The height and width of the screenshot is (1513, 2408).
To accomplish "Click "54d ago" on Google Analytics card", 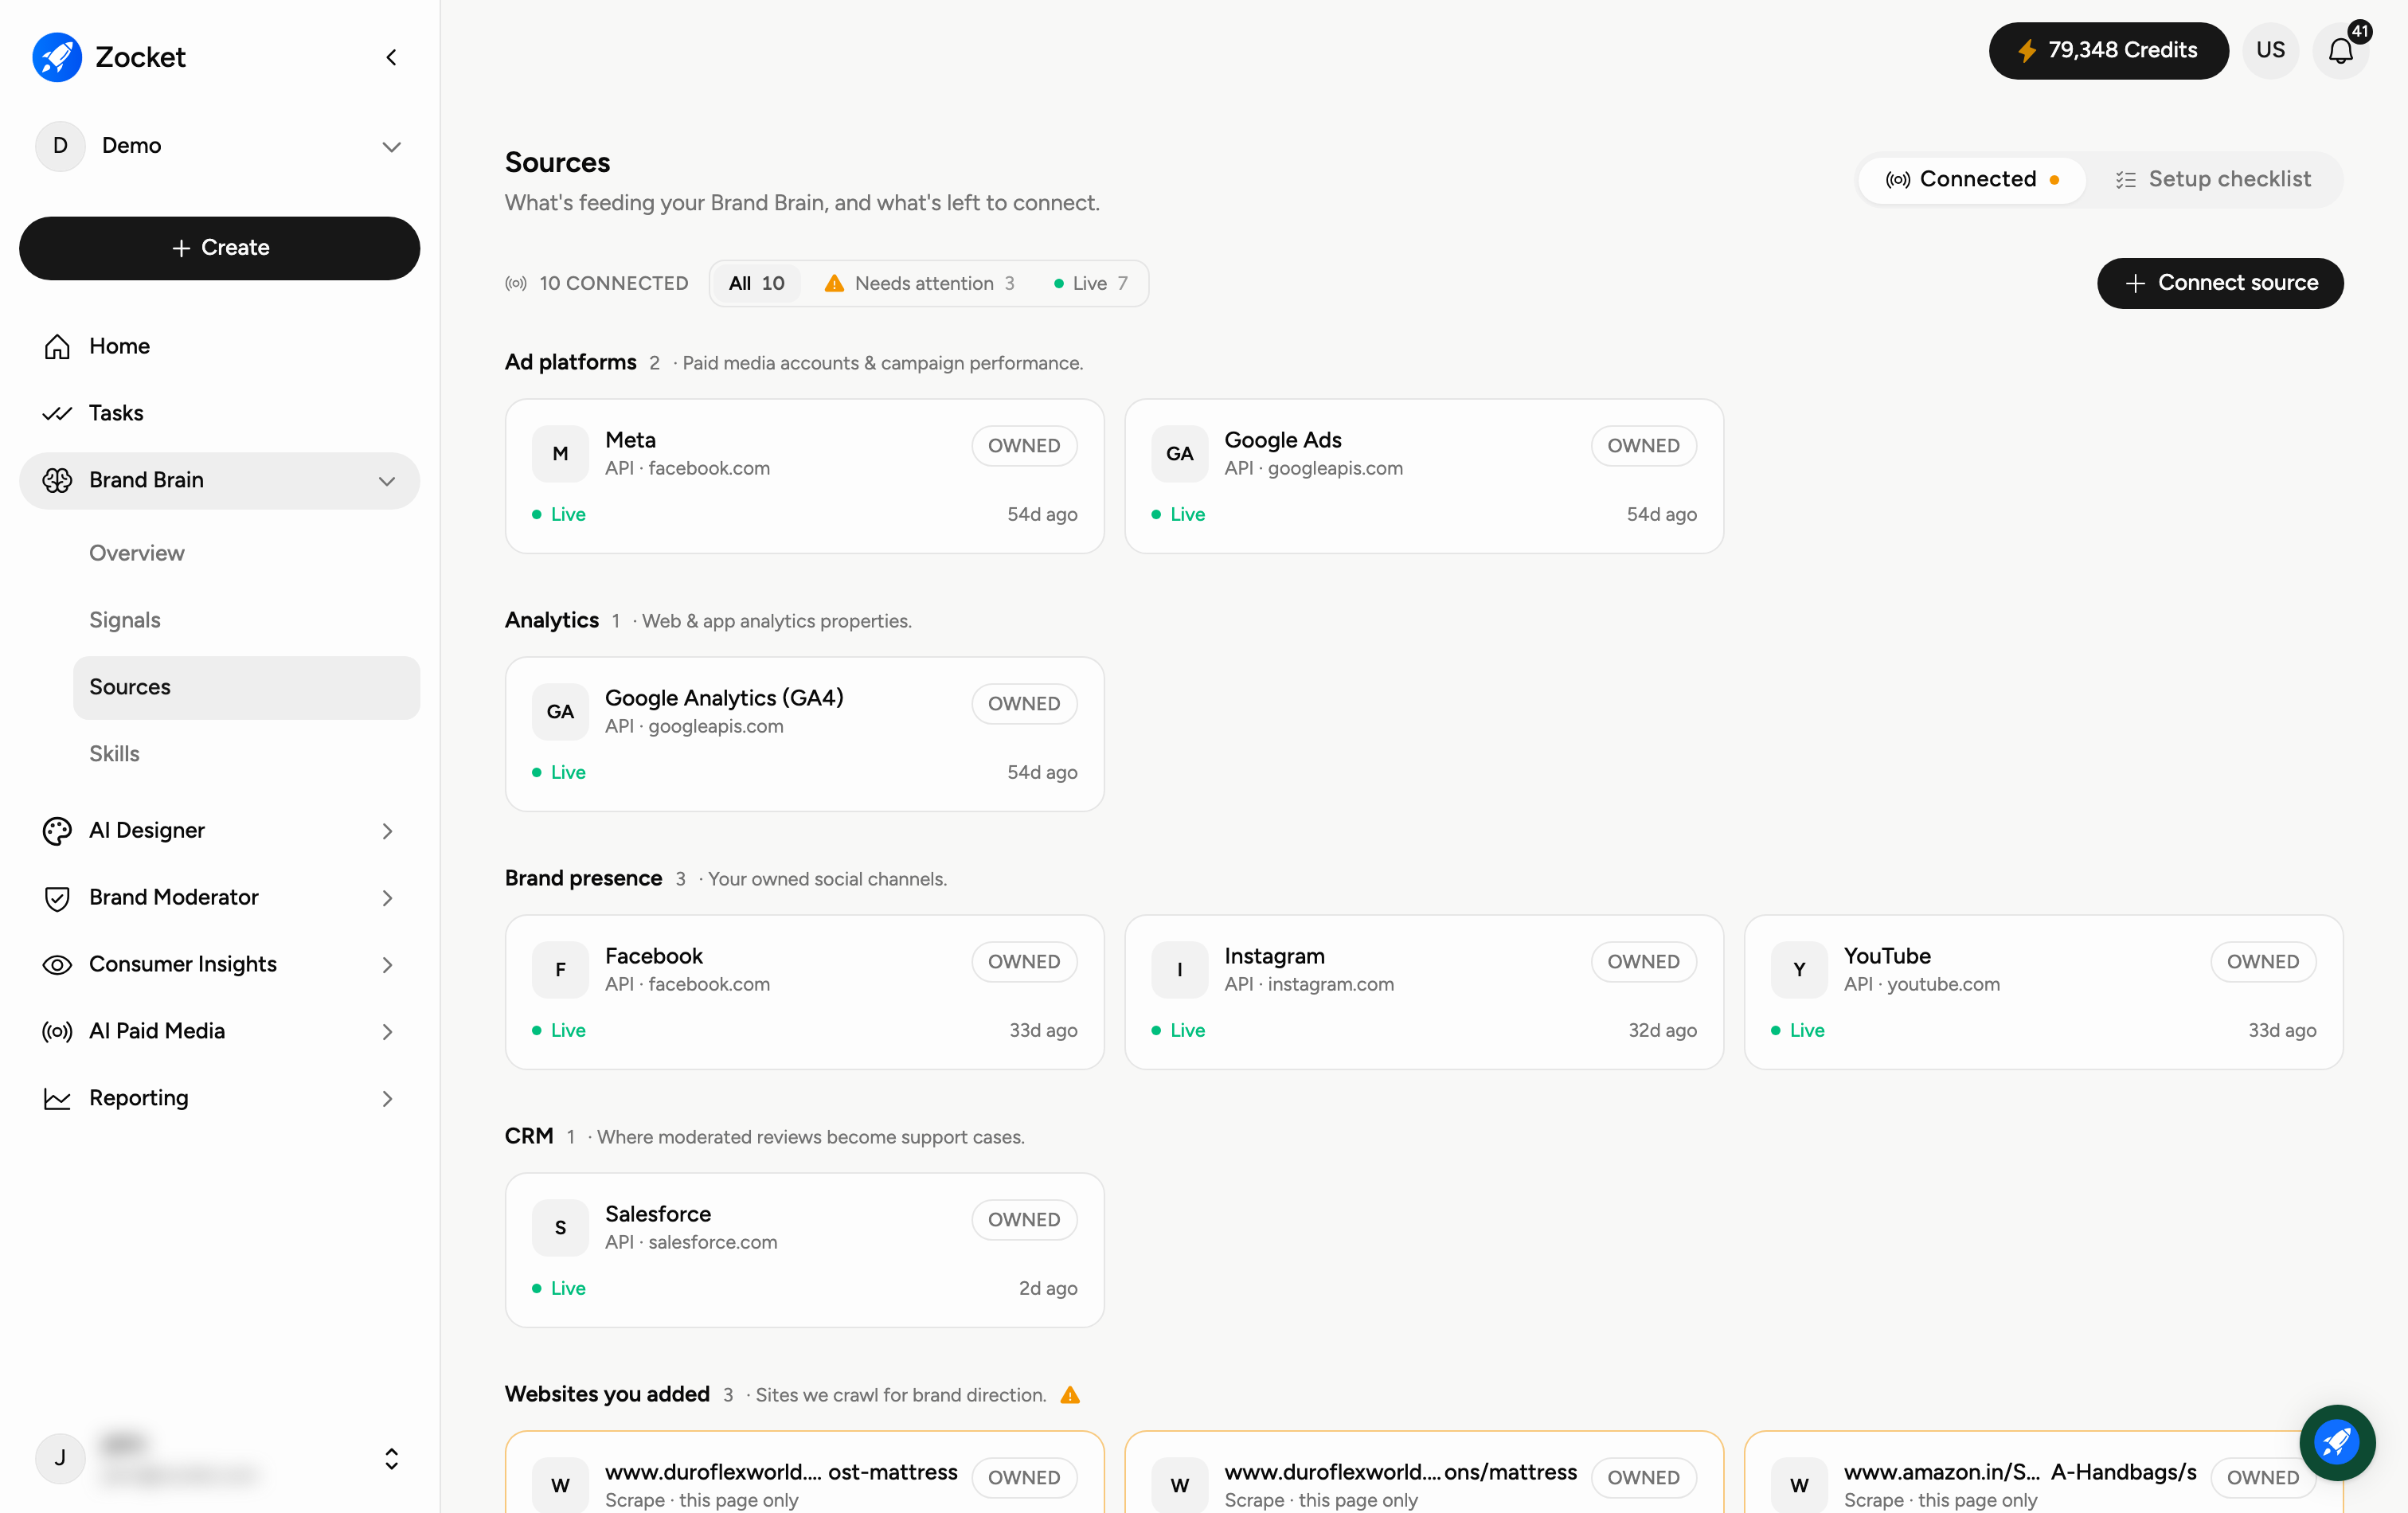I will pos(1042,772).
